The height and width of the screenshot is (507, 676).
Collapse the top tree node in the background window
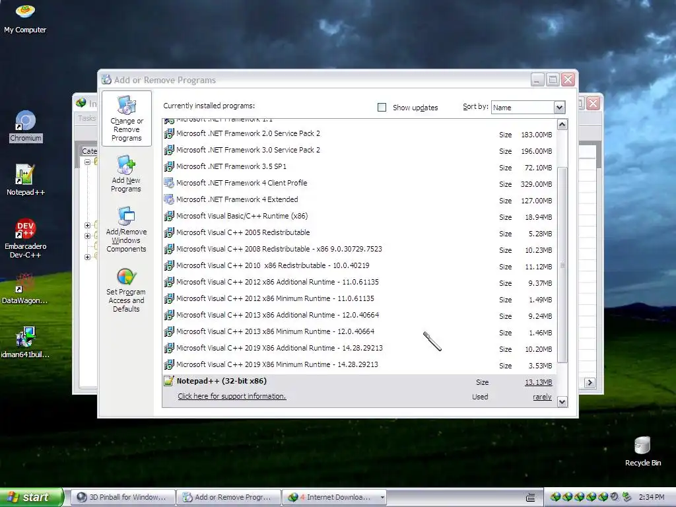tap(88, 162)
